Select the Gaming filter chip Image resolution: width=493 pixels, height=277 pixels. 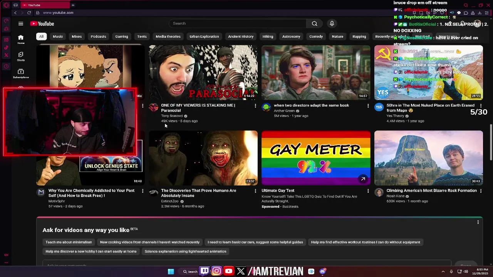tap(122, 37)
